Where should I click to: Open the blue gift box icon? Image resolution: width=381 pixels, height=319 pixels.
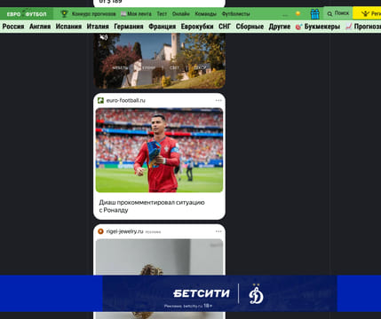(x=314, y=14)
